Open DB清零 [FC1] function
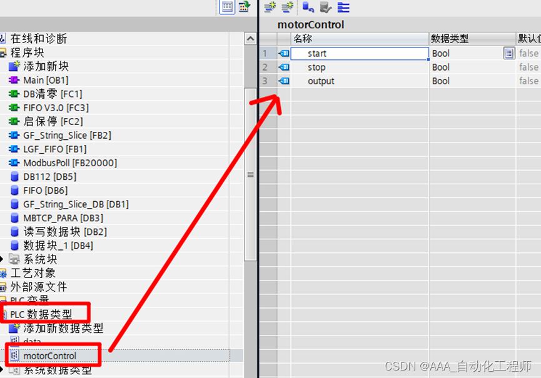541x378 pixels. pyautogui.click(x=53, y=94)
